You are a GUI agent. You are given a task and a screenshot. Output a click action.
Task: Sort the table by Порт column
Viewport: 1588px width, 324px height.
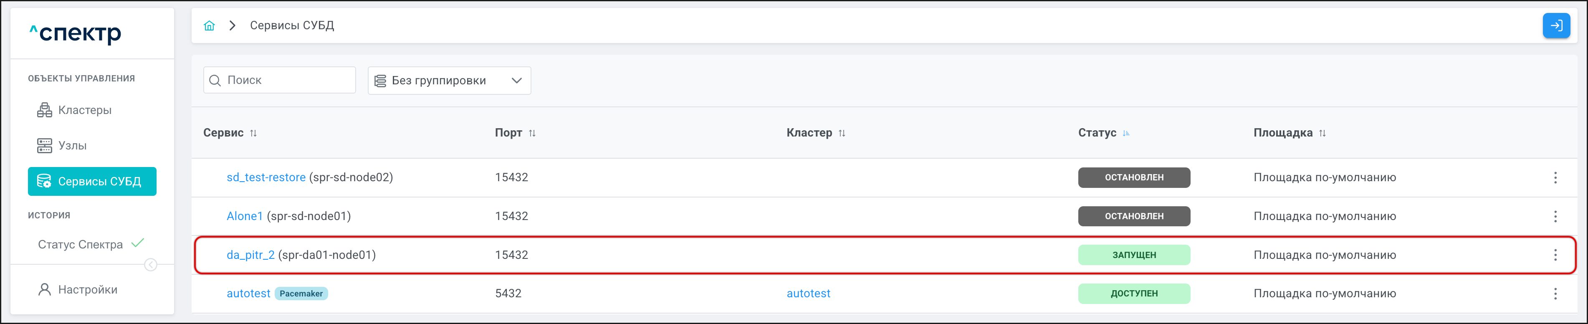(532, 133)
